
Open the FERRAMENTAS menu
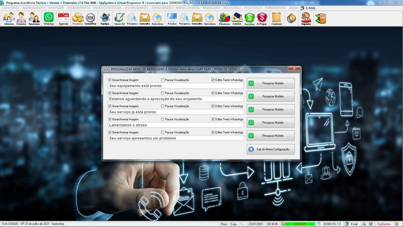(275, 8)
